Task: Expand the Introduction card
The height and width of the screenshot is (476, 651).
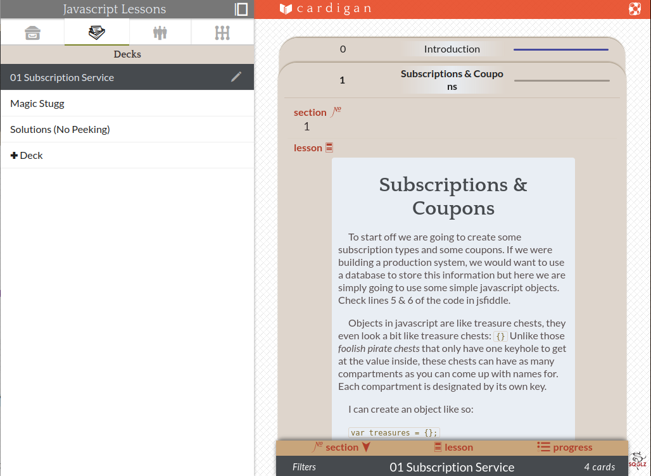Action: point(452,49)
